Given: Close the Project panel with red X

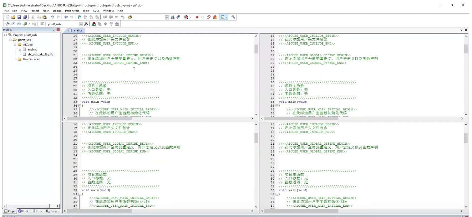Looking at the screenshot, I should (58, 30).
